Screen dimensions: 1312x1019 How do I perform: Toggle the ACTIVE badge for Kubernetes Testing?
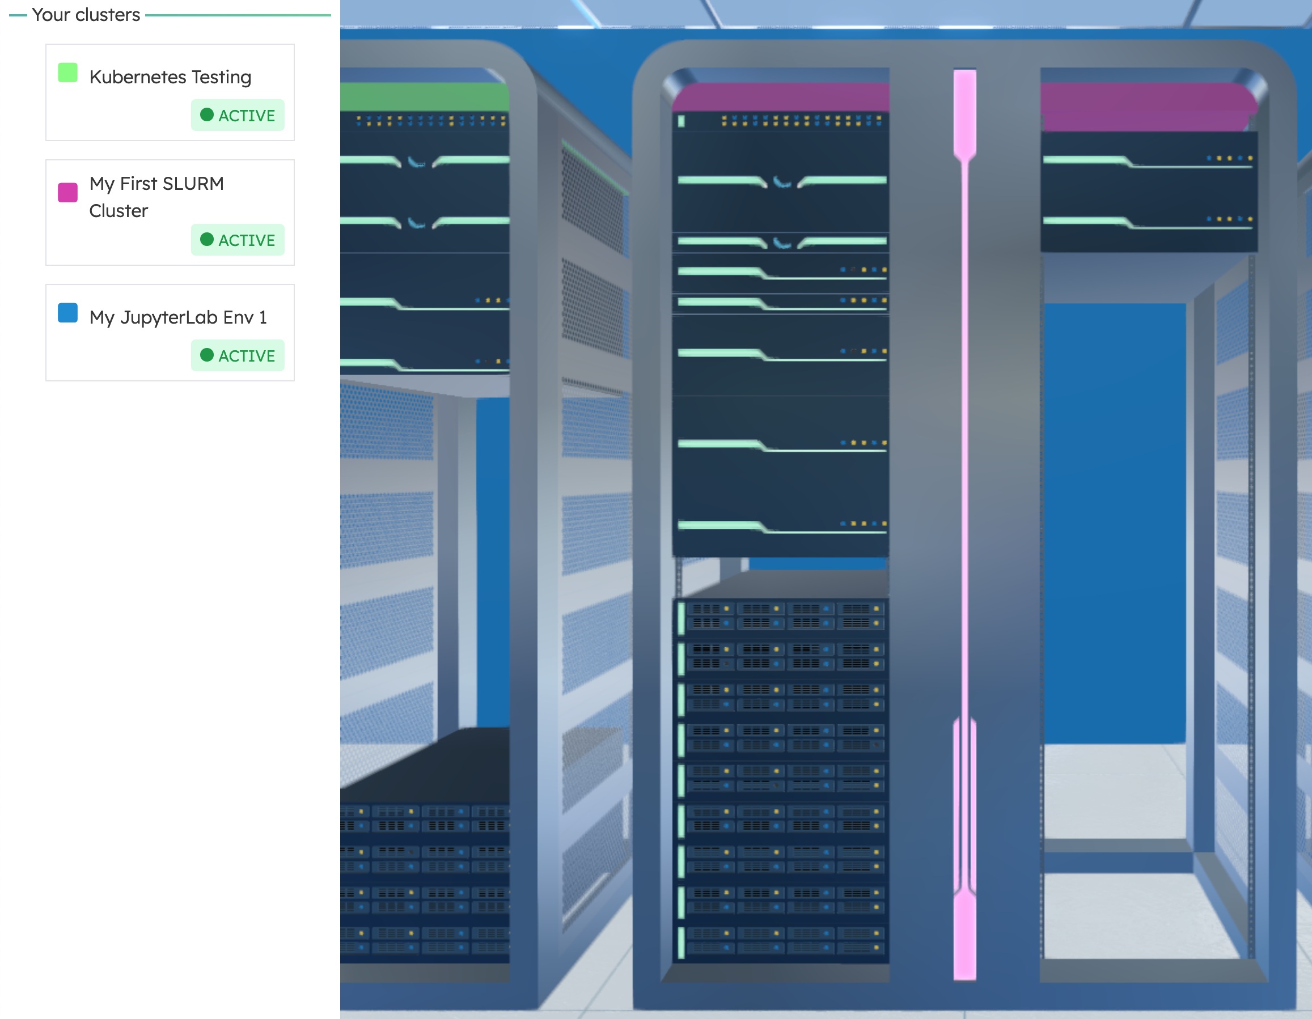pos(238,114)
